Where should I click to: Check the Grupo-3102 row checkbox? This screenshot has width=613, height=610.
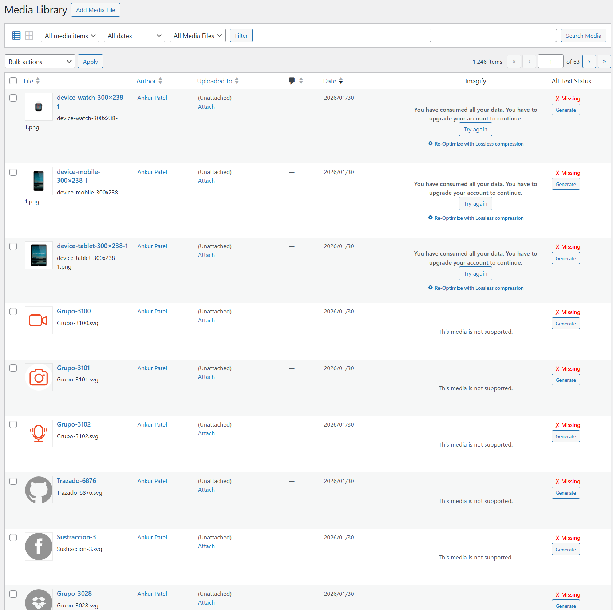13,424
